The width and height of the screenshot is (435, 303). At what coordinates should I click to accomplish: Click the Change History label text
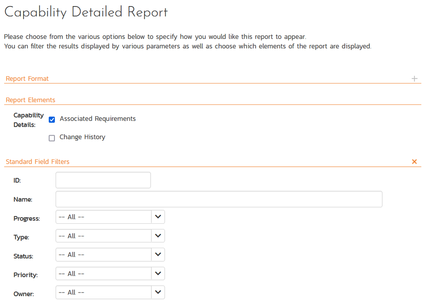pyautogui.click(x=82, y=137)
